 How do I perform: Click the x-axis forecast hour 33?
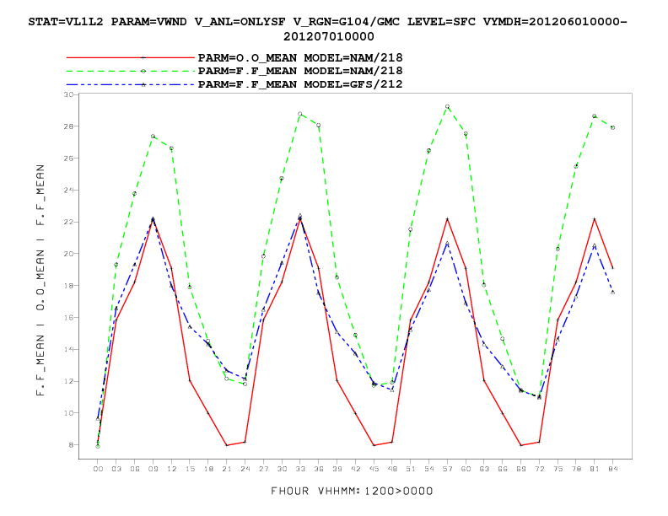[x=300, y=469]
